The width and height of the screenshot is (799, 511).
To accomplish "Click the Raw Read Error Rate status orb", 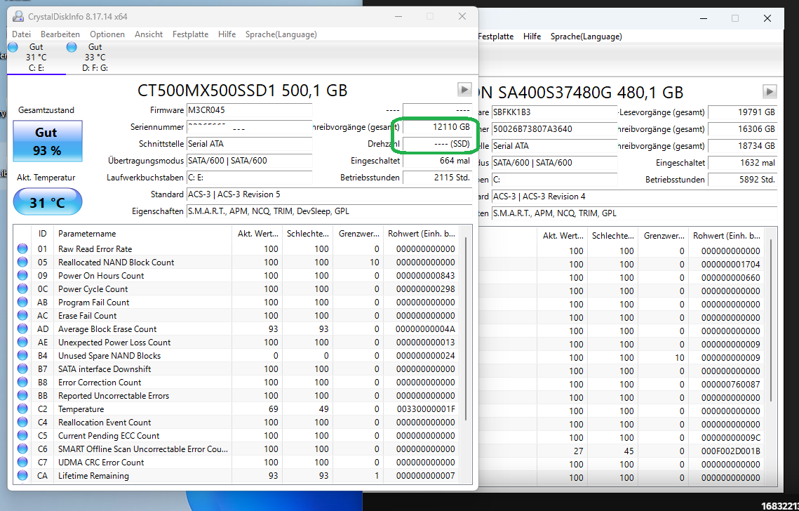I will [22, 249].
